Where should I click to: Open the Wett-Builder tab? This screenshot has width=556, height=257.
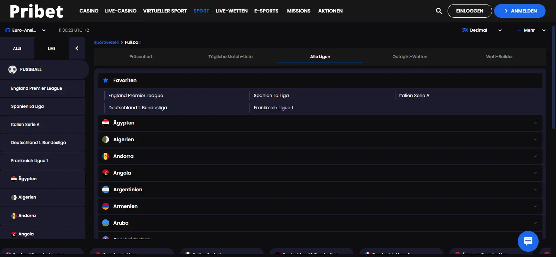click(499, 57)
